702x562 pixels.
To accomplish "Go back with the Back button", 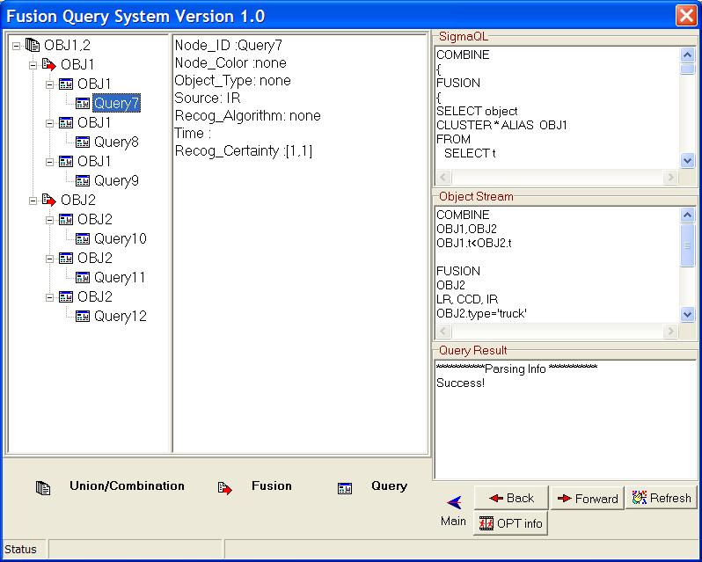I will (511, 498).
